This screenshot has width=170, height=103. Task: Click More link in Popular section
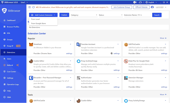[x=163, y=38]
